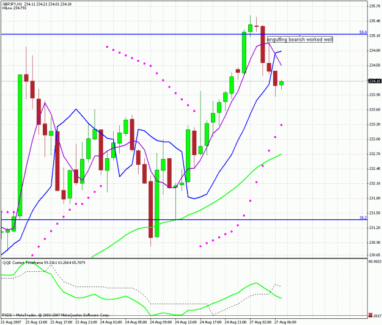Image resolution: width=382 pixels, height=325 pixels.
Task: Click the 233.60 price scale label
Action: 375,109
